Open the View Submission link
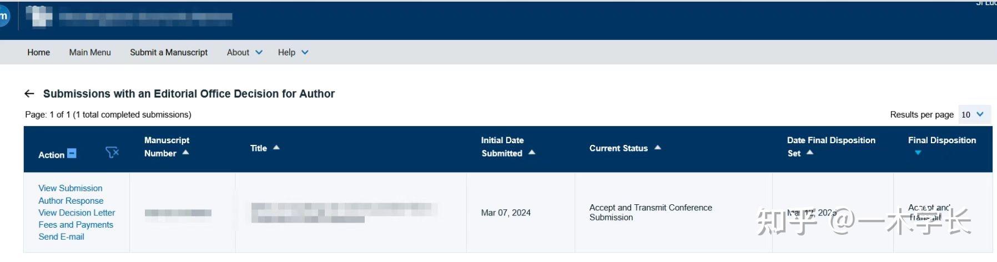The height and width of the screenshot is (262, 997). 71,188
